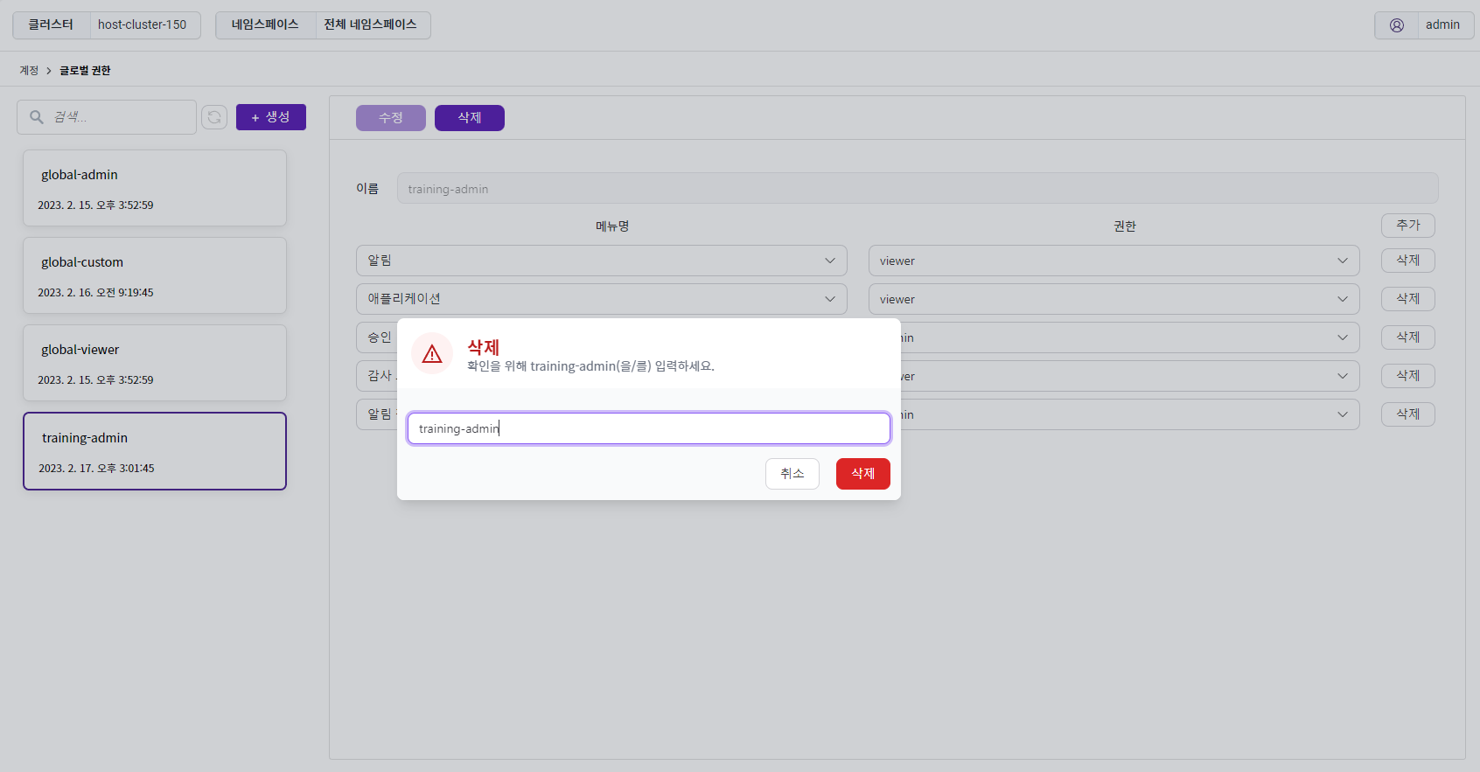Confirm deletion with red 삭제 button
This screenshot has width=1480, height=772.
coord(863,474)
